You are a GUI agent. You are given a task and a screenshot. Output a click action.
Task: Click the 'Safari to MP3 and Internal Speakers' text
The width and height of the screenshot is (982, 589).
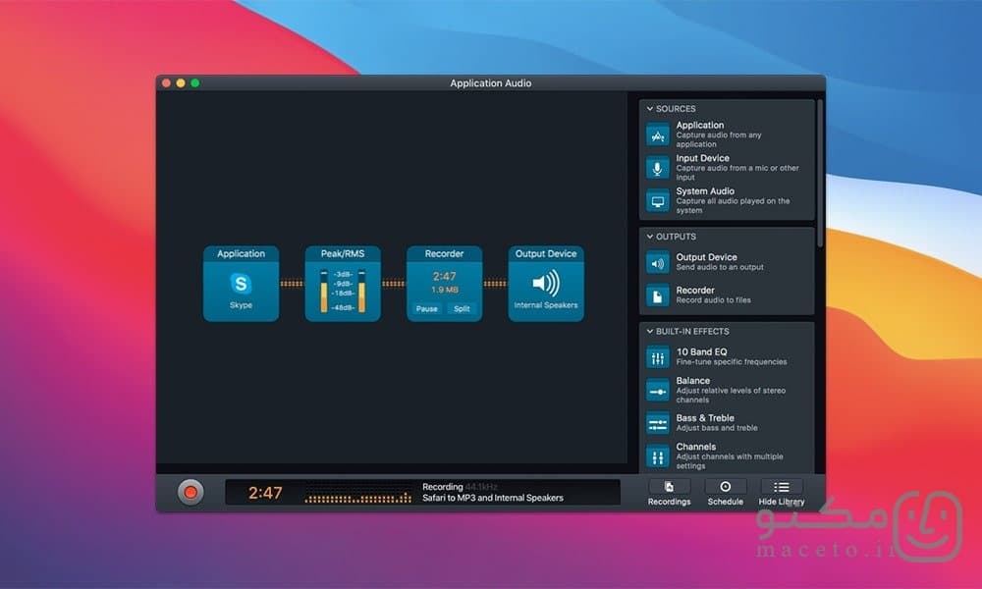[x=493, y=499]
